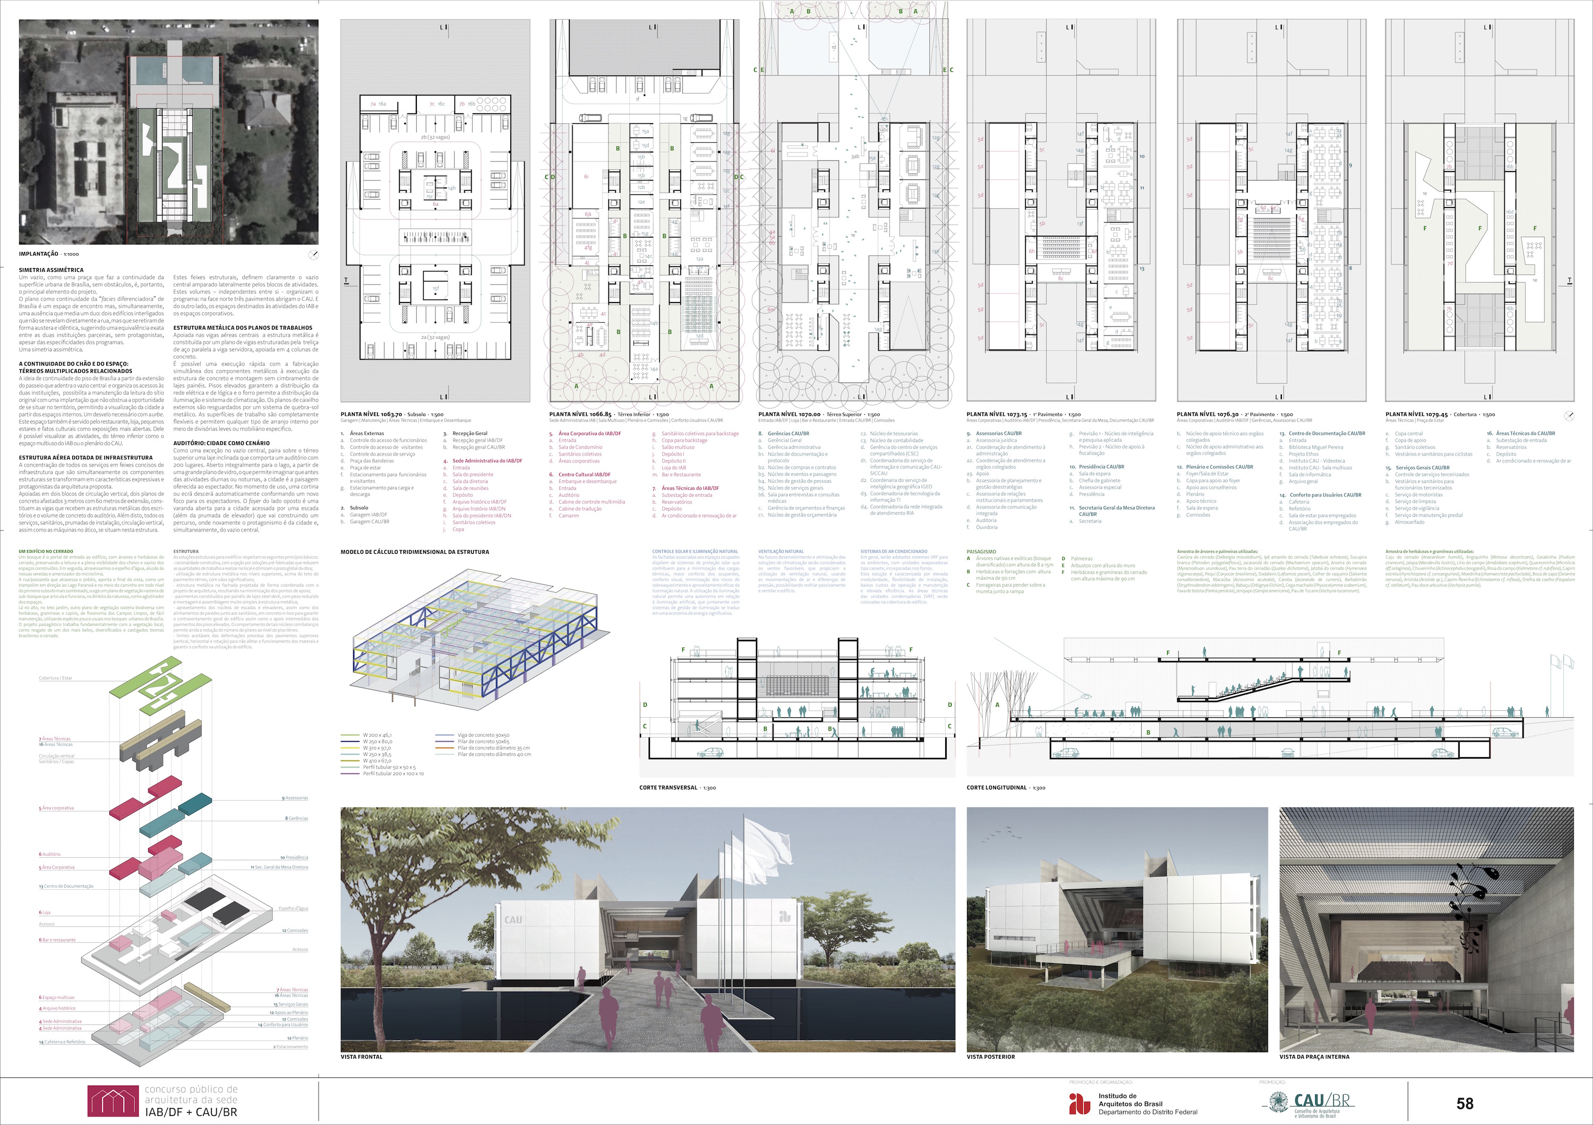Screen dimensions: 1593x1125
Task: Click the yellow W 310 x 97,0 legend line
Action: coord(350,748)
